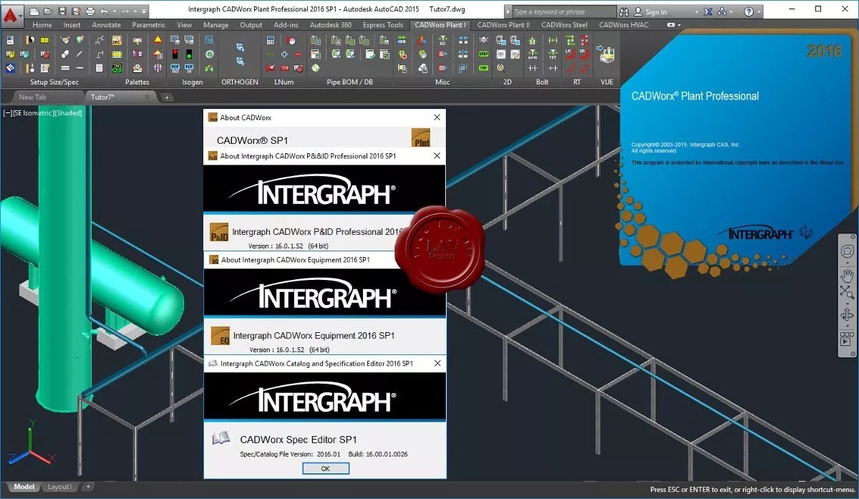Click the Save As icon in Quick Access toolbar
This screenshot has height=499, width=859.
[75, 11]
